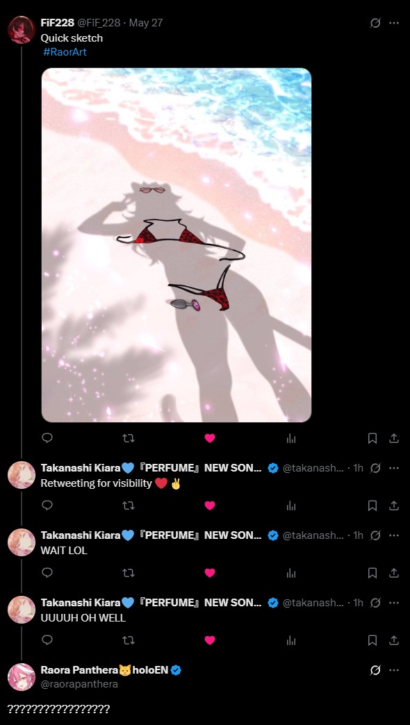Reply to the "WAIT LOL" tweet
Image resolution: width=410 pixels, height=725 pixels.
pyautogui.click(x=47, y=572)
